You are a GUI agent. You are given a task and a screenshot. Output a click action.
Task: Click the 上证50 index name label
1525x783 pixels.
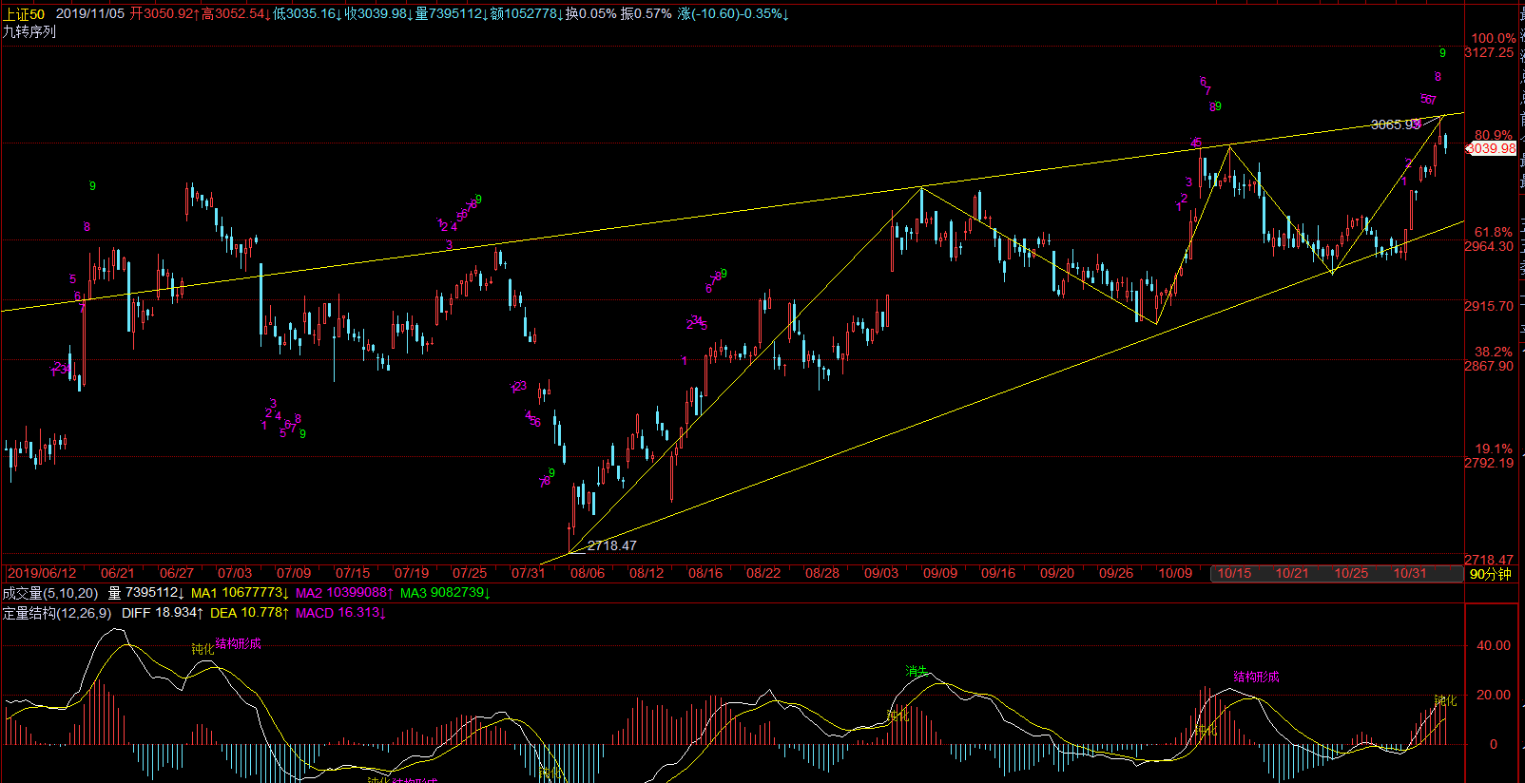24,14
